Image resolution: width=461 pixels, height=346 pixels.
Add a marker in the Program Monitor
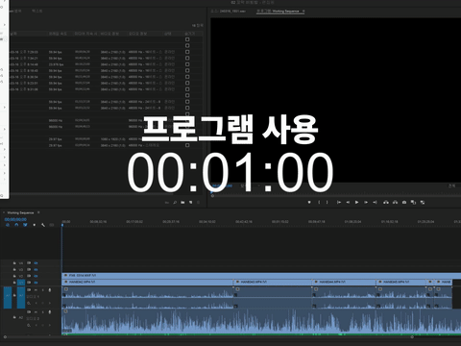tap(309, 202)
